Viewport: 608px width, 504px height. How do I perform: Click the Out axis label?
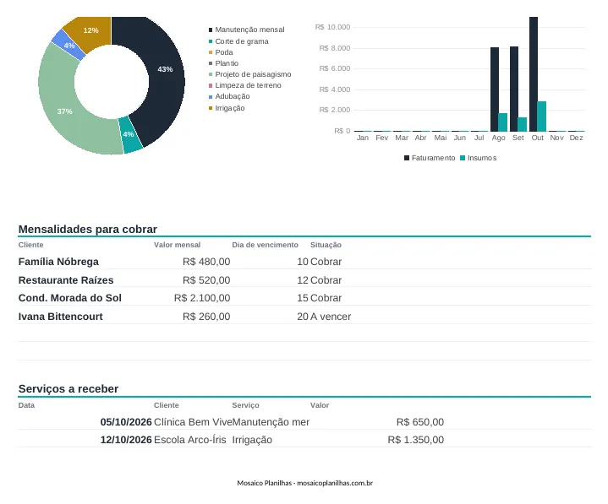(538, 138)
